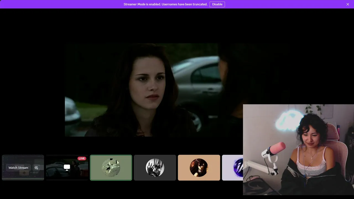354x199 pixels.
Task: Click the Watch Stream button
Action: coord(18,168)
